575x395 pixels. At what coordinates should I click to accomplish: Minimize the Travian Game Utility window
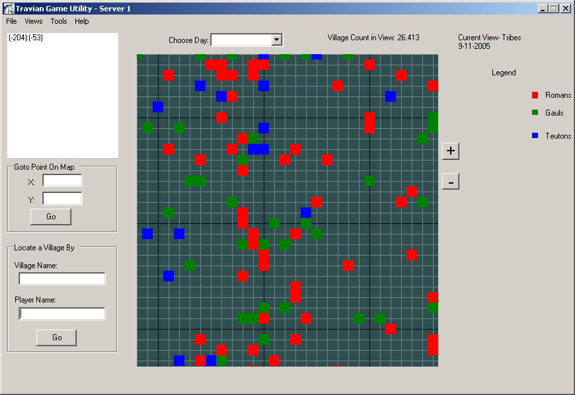pyautogui.click(x=543, y=9)
